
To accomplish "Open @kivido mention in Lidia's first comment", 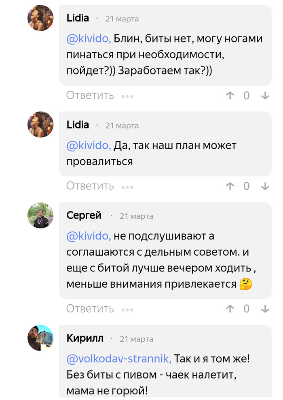I will [x=89, y=39].
